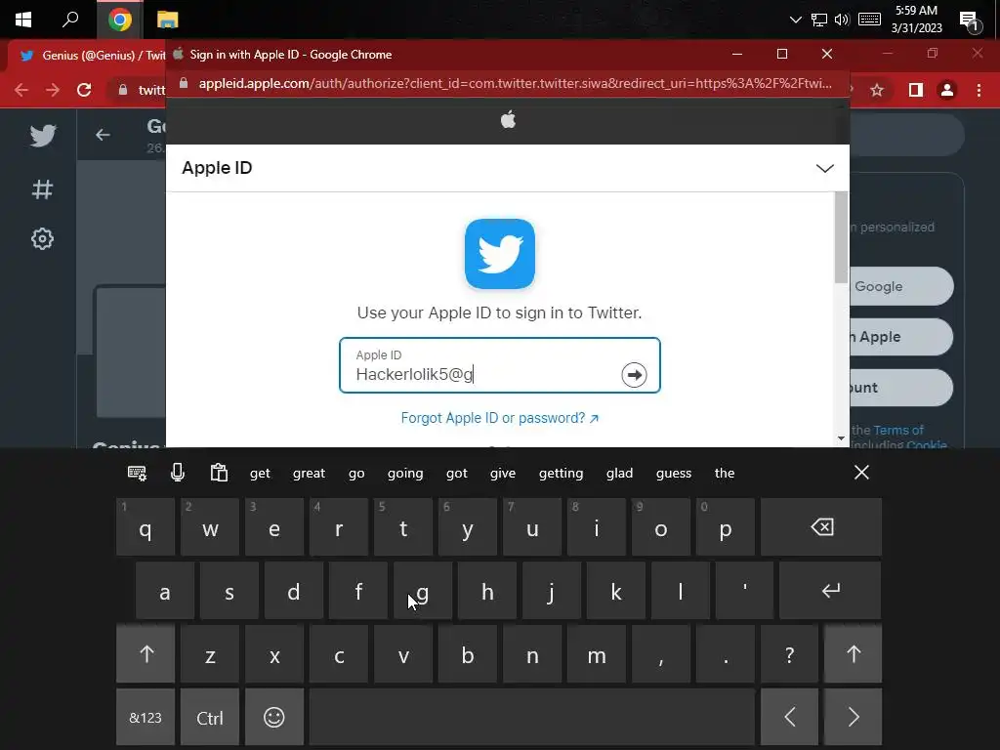Image resolution: width=1000 pixels, height=750 pixels.
Task: Expand the Apple ID header chevron
Action: coord(824,168)
